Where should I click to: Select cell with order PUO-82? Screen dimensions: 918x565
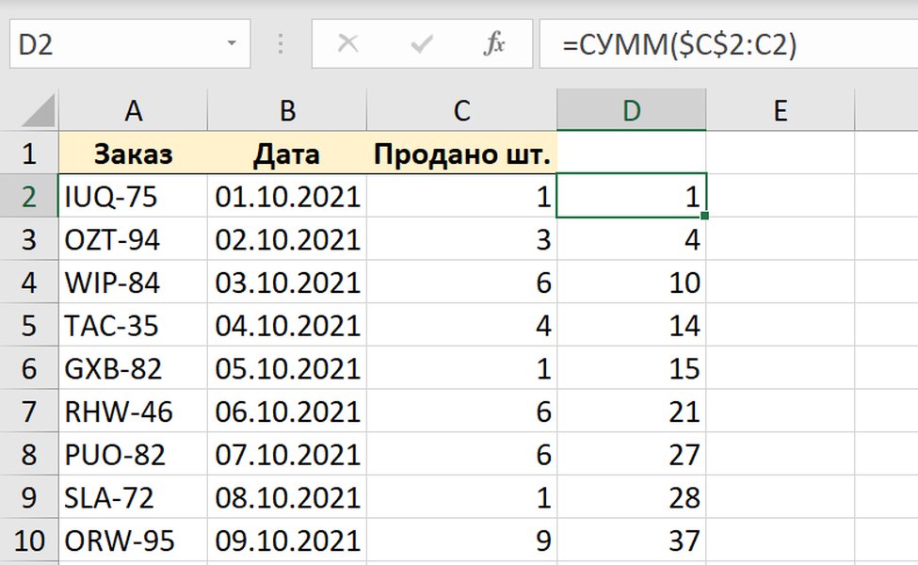pos(134,454)
